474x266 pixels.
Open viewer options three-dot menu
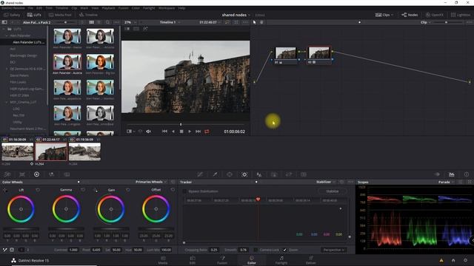(245, 22)
